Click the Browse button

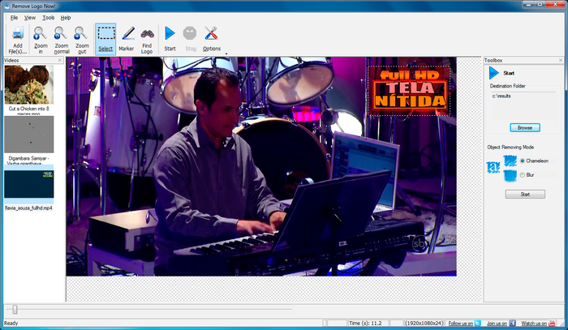[x=525, y=128]
